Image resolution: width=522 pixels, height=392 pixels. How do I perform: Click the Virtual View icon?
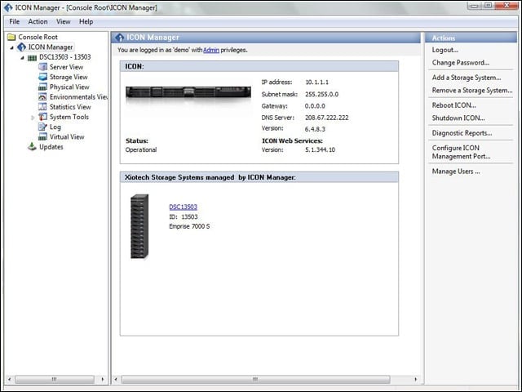[x=42, y=136]
